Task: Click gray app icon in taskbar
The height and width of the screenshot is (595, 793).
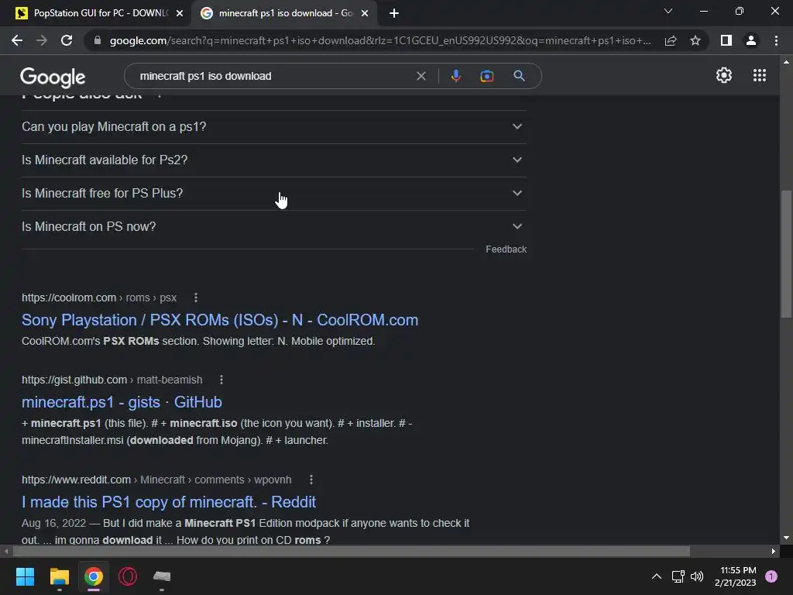Action: pos(162,576)
